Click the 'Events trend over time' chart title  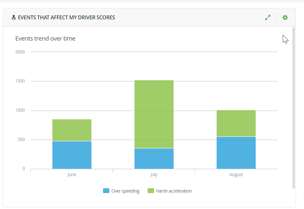[45, 38]
